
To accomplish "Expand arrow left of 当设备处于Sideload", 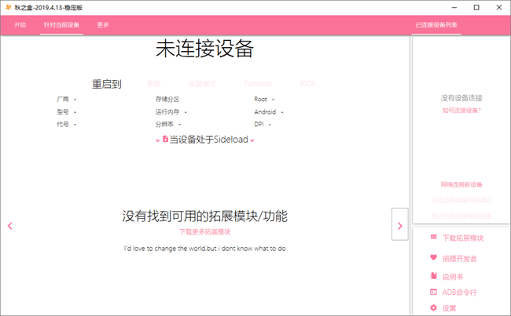I will 157,140.
